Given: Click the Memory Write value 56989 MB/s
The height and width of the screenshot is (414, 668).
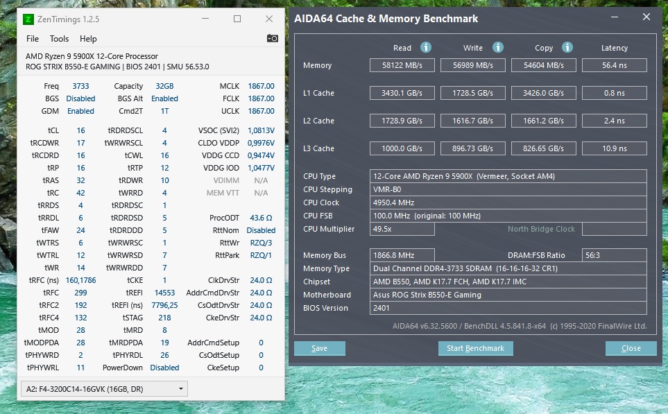Looking at the screenshot, I should click(473, 65).
